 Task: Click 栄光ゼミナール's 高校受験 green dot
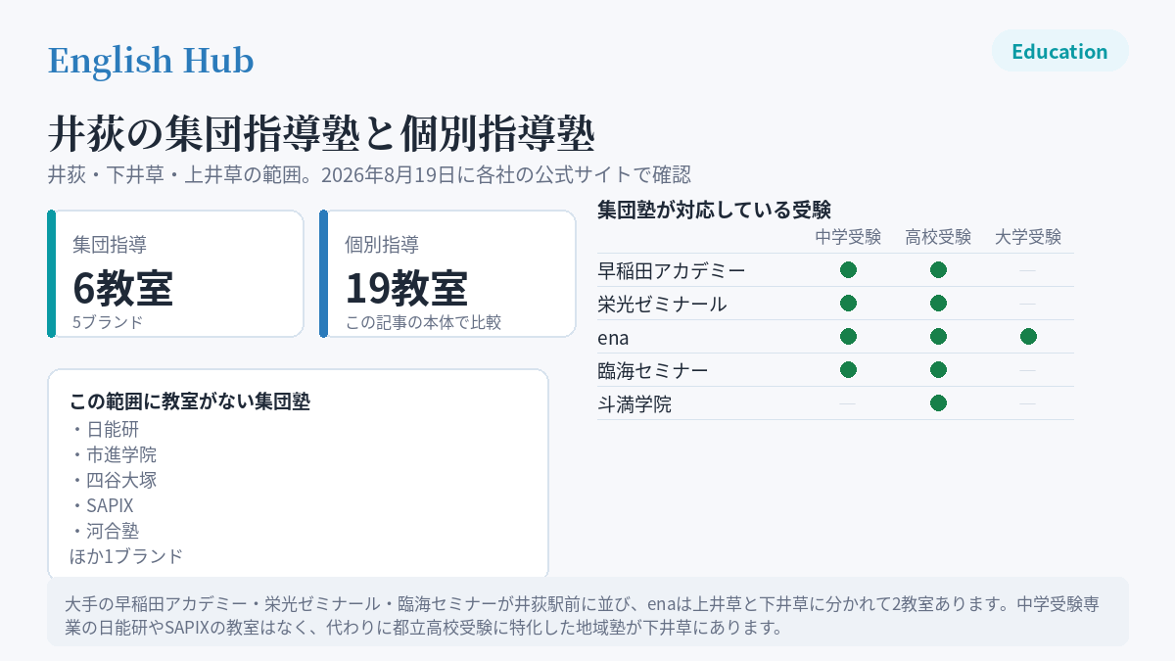[x=938, y=304]
